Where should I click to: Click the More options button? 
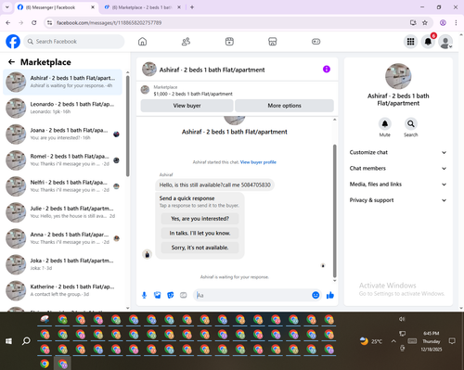click(x=284, y=106)
